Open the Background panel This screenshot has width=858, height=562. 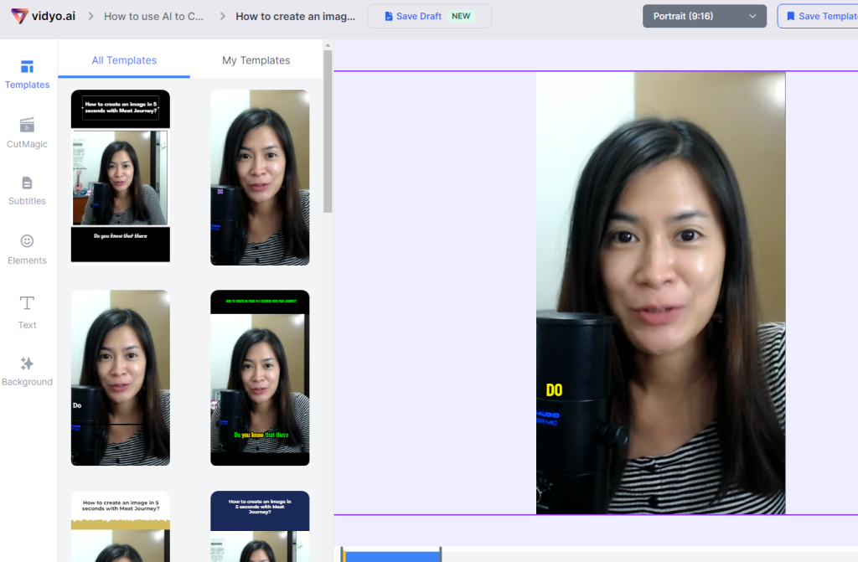27,371
